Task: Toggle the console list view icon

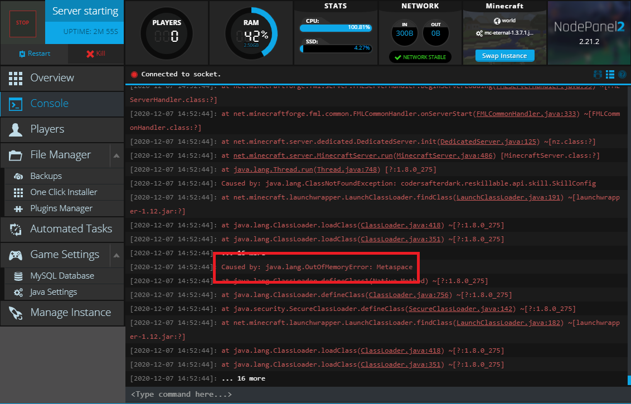Action: click(609, 74)
